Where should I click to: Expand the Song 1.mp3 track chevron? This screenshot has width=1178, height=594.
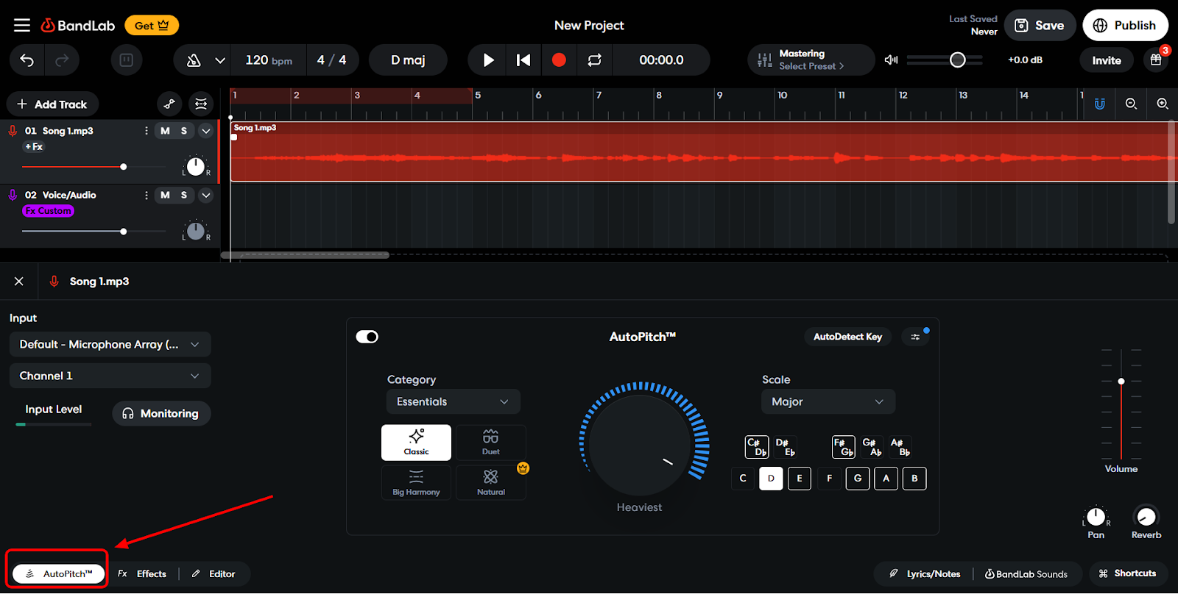tap(206, 131)
